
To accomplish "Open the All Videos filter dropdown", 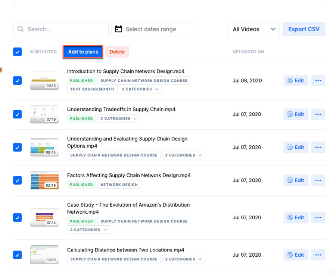I will click(x=254, y=29).
